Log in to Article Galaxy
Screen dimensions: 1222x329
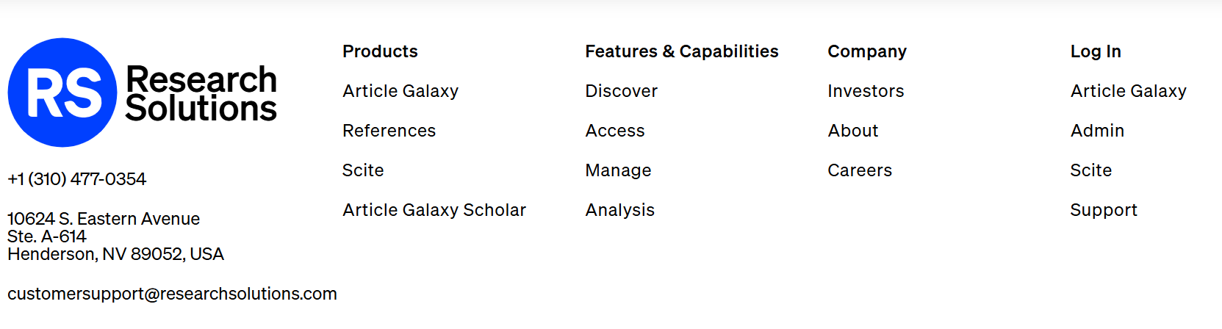1128,91
